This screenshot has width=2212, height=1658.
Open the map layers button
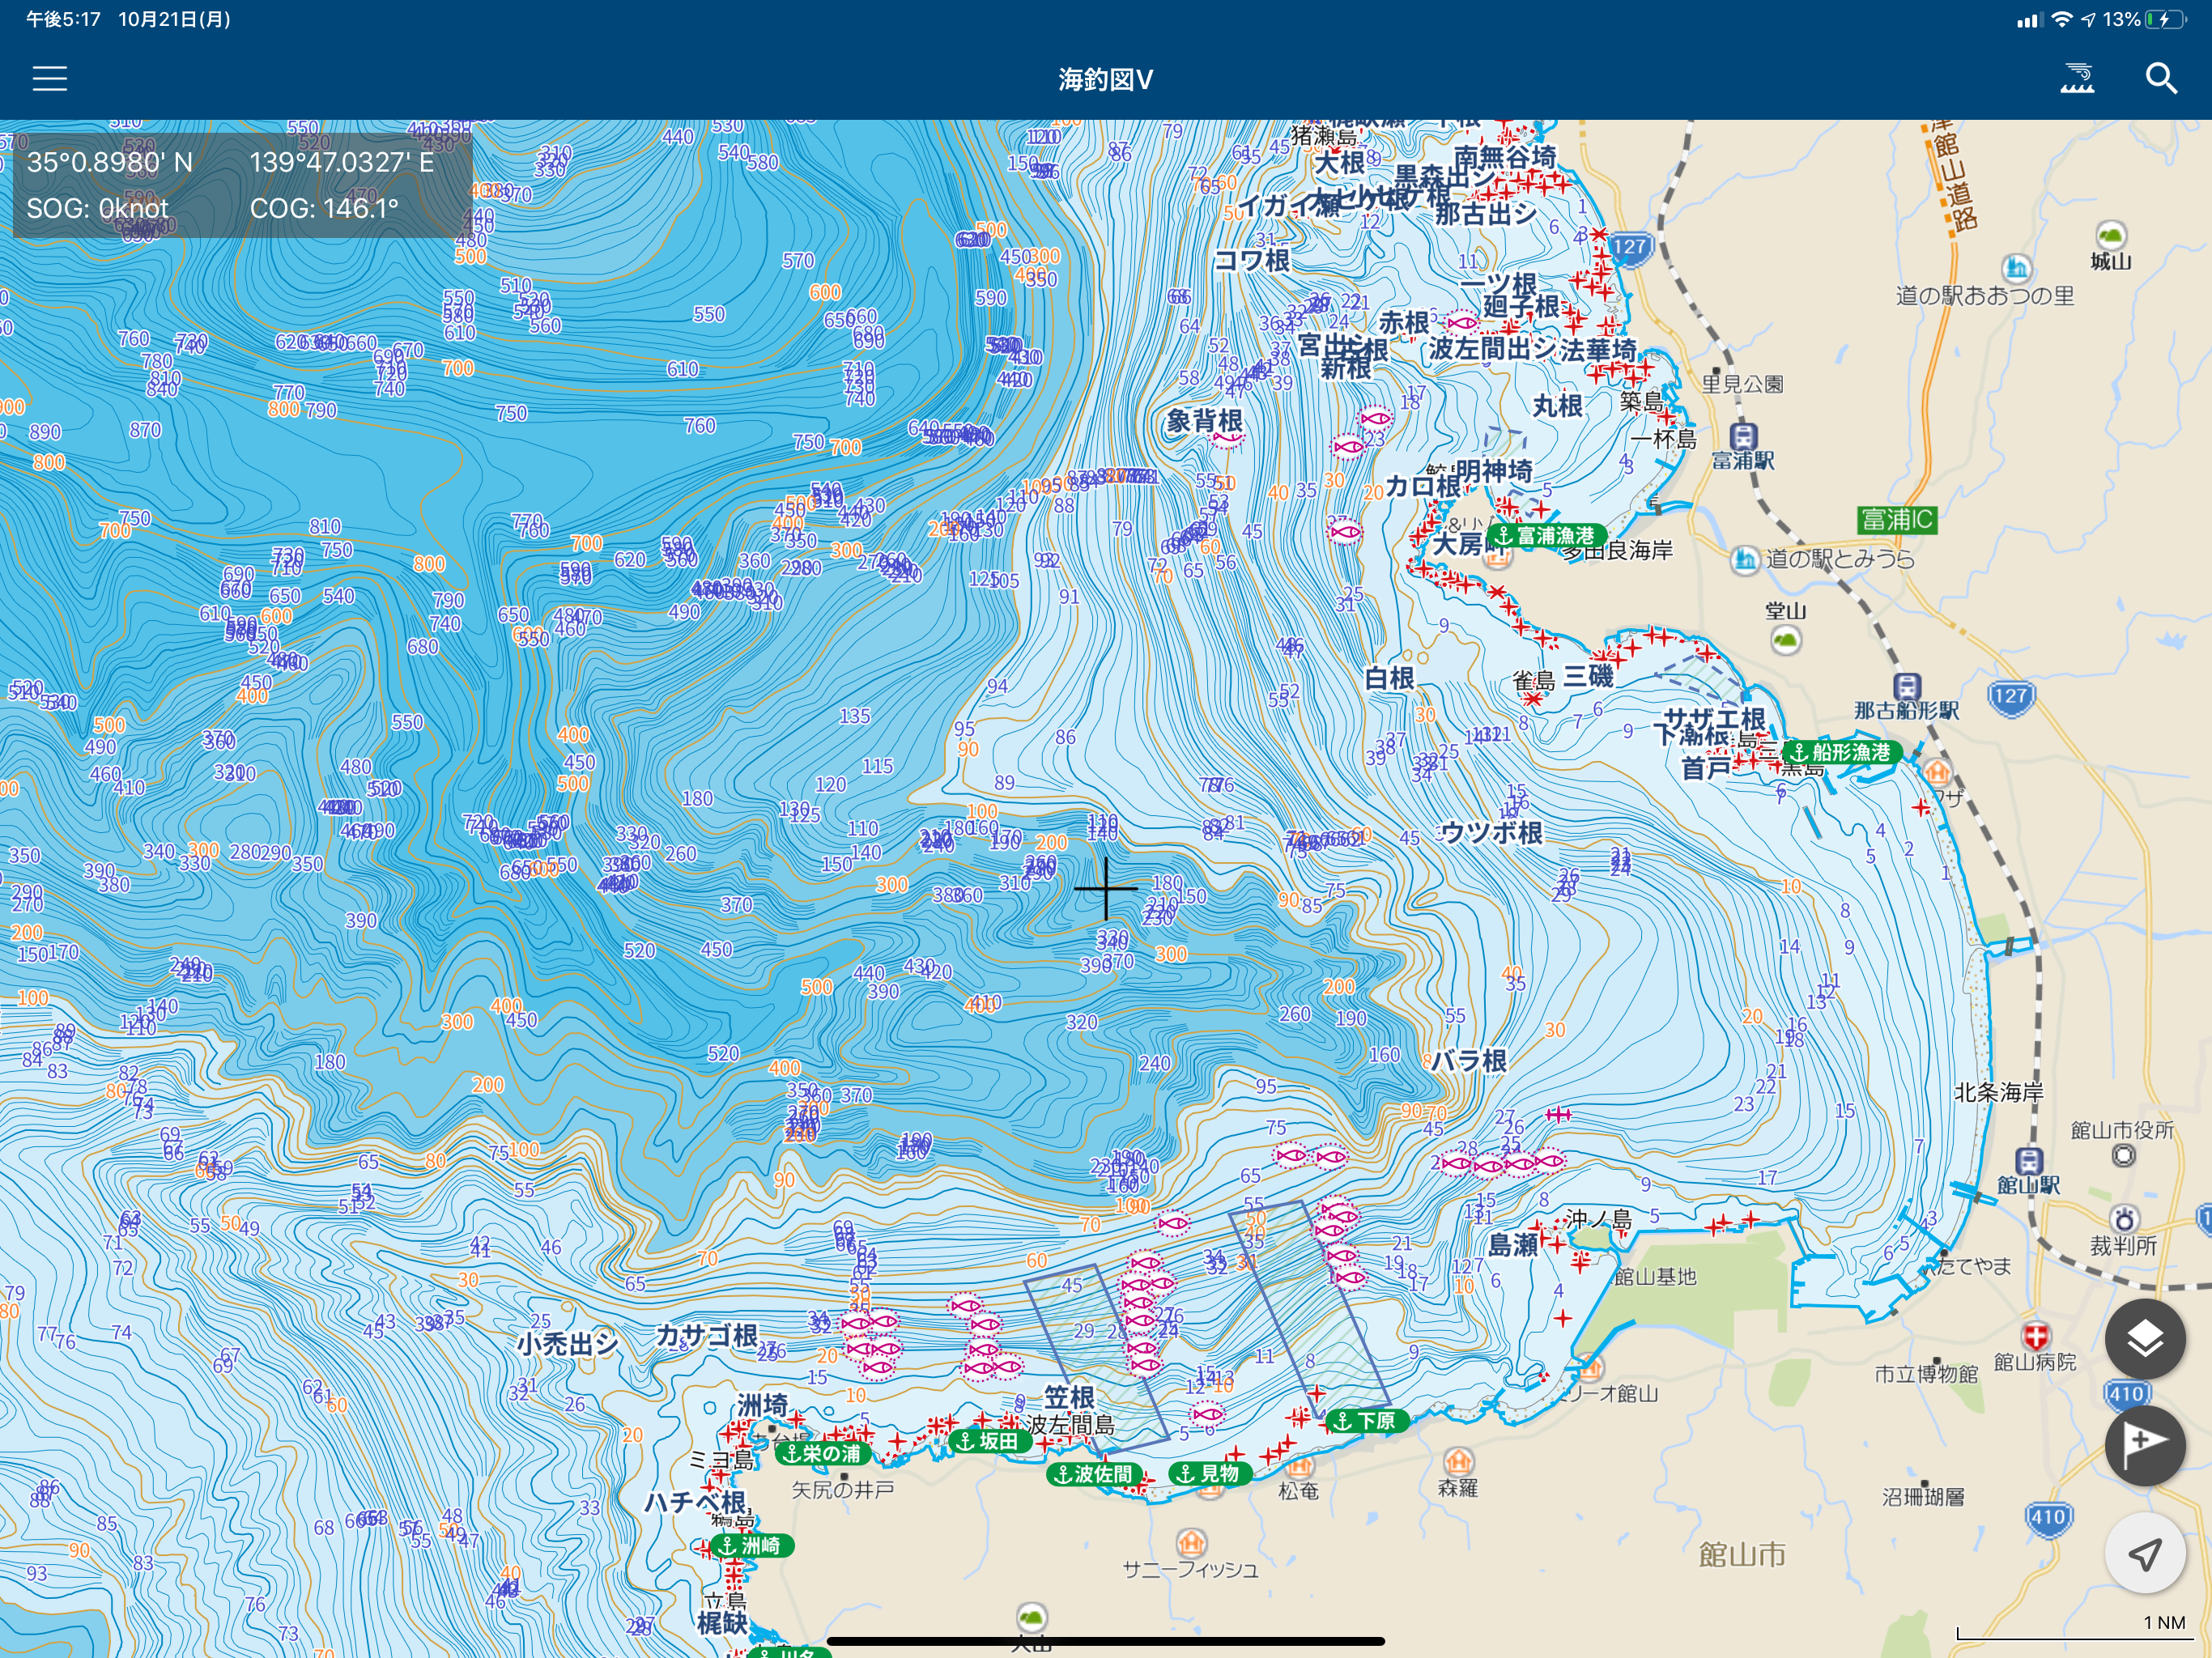[x=2145, y=1339]
